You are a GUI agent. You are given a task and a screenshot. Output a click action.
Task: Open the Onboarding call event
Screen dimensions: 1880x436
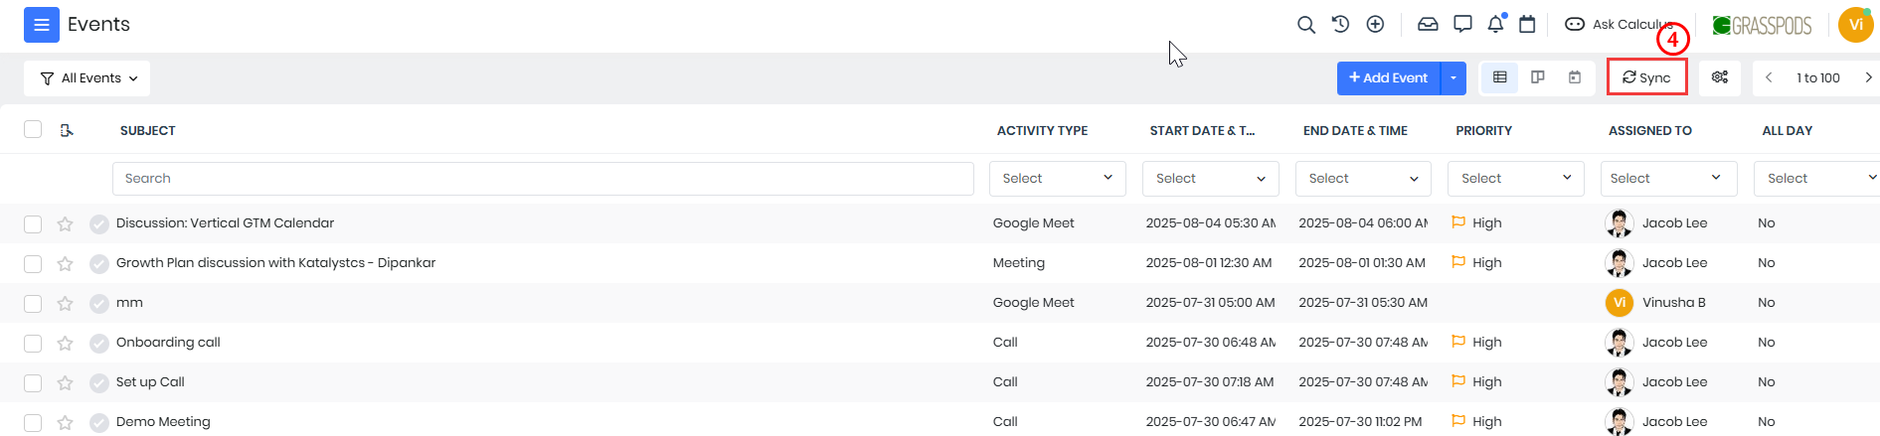168,343
